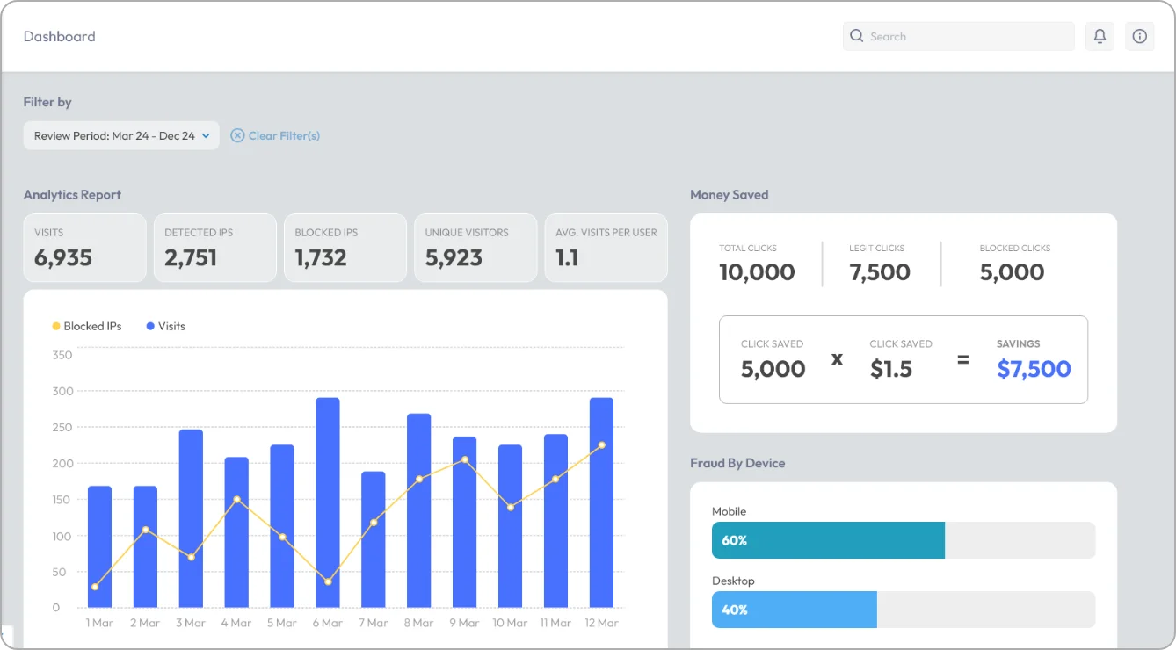Toggle the Visits series visibility

point(165,326)
